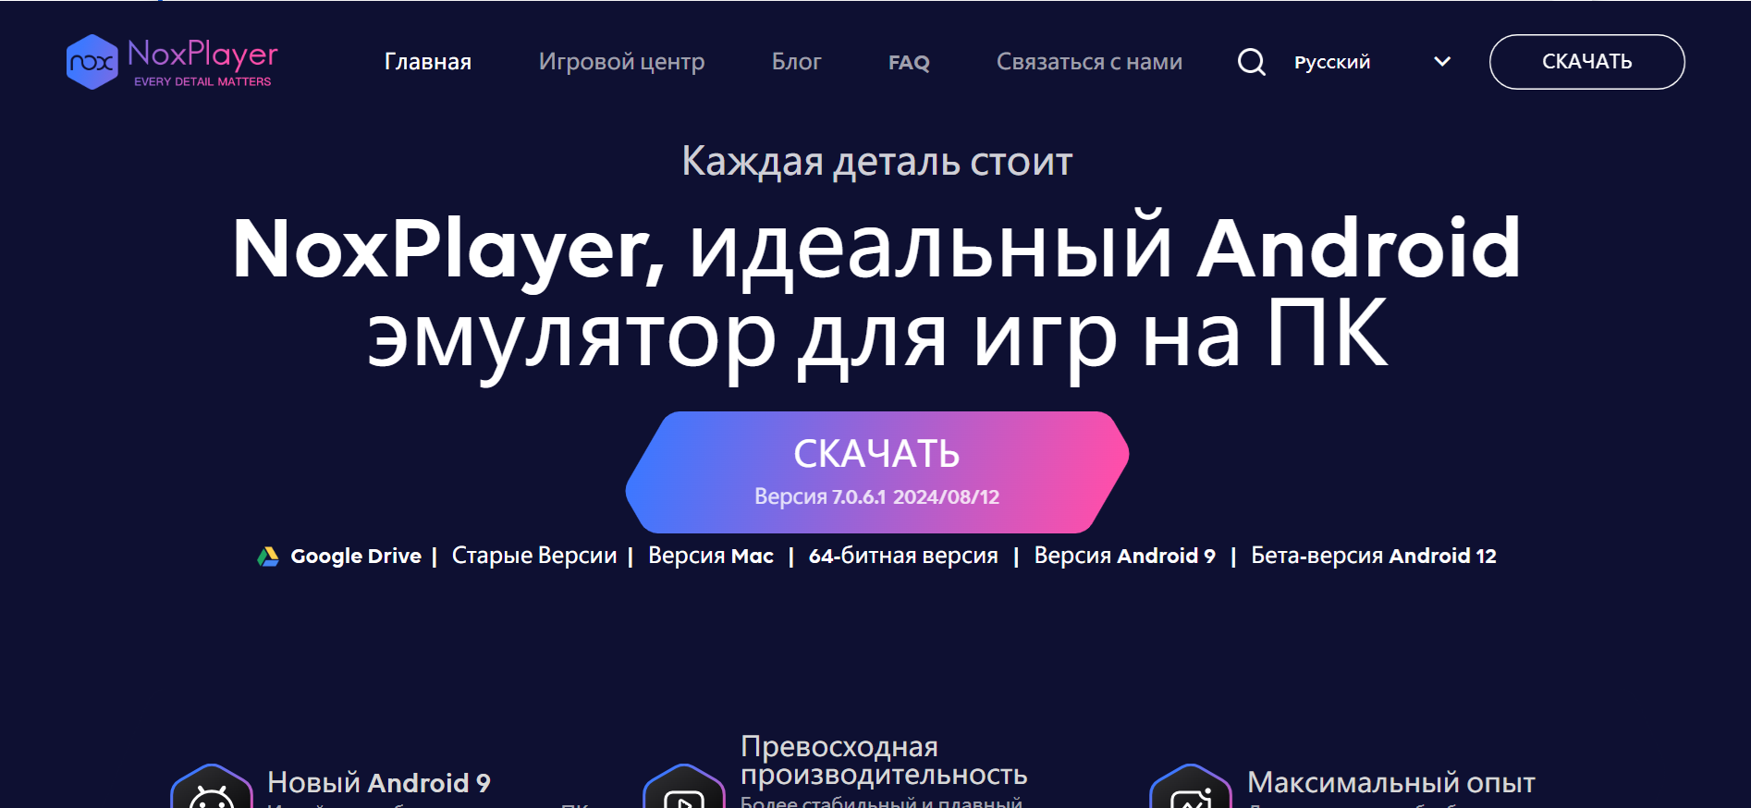Open the Версия Android 9 link
Screen dimensions: 1751x808
[1124, 556]
